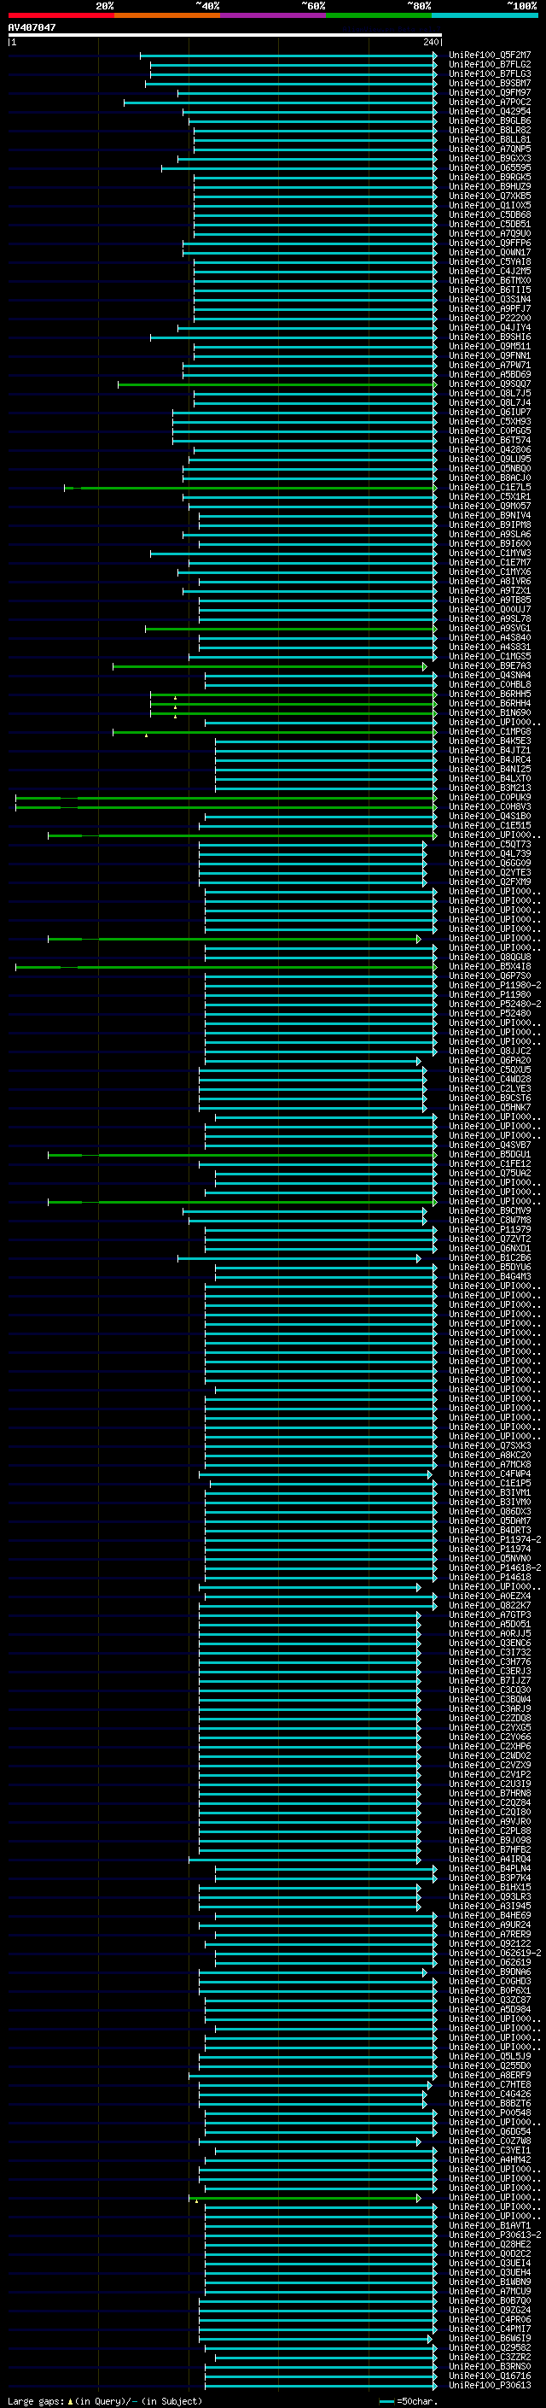Screen dimensions: 546x2408
Task: Select label UniRef100_C0PUK9
Action: click(x=490, y=797)
